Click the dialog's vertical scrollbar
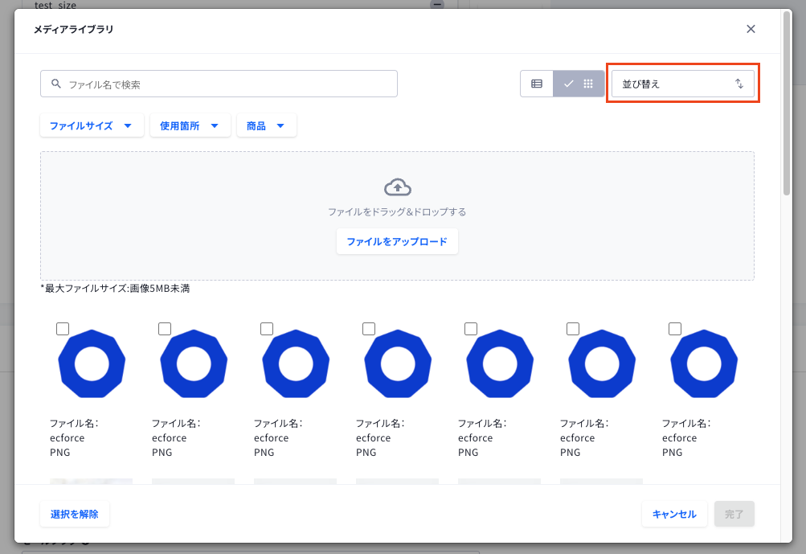The width and height of the screenshot is (806, 554). tap(787, 103)
